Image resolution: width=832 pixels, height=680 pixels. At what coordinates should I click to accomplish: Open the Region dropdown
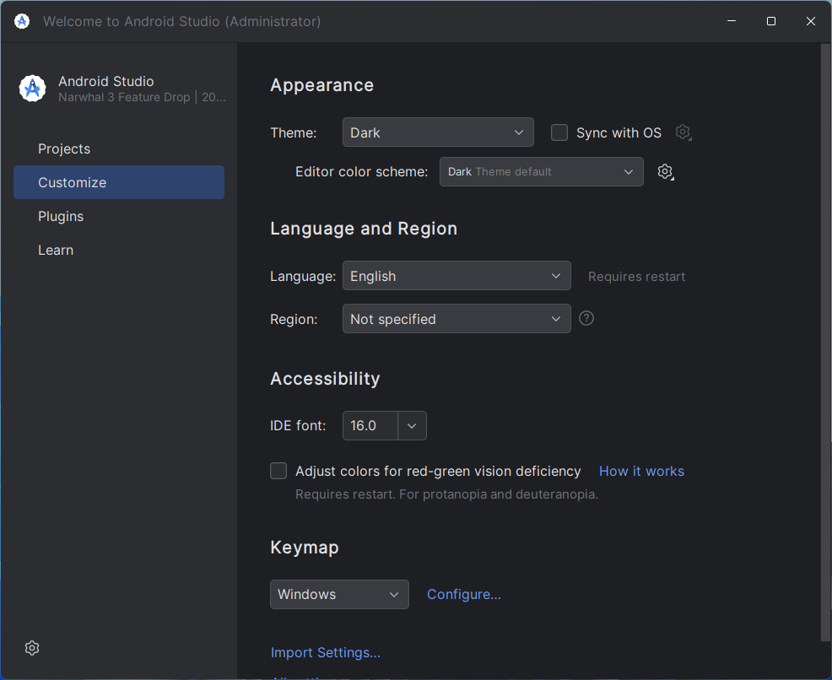(457, 319)
